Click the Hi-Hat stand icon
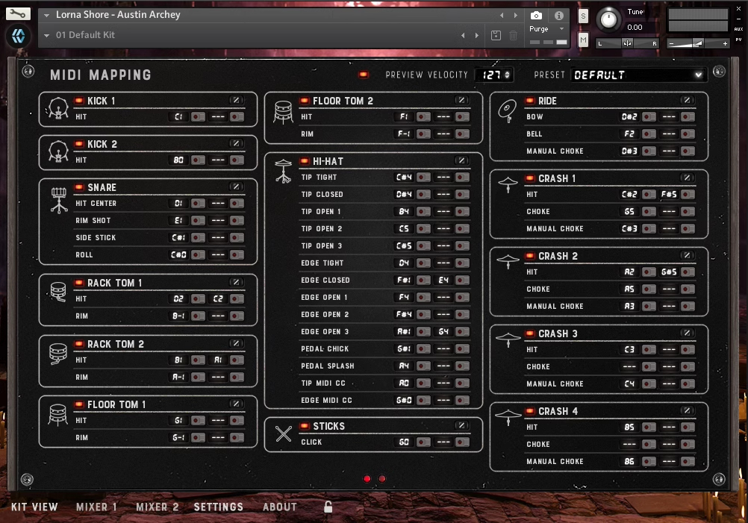The width and height of the screenshot is (748, 523). [x=284, y=171]
